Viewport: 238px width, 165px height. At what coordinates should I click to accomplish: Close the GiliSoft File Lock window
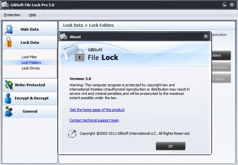(x=232, y=5)
